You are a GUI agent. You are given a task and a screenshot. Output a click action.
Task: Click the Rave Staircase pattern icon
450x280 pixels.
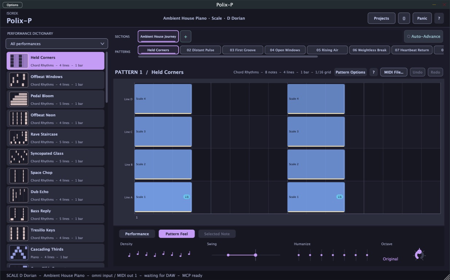(x=19, y=138)
